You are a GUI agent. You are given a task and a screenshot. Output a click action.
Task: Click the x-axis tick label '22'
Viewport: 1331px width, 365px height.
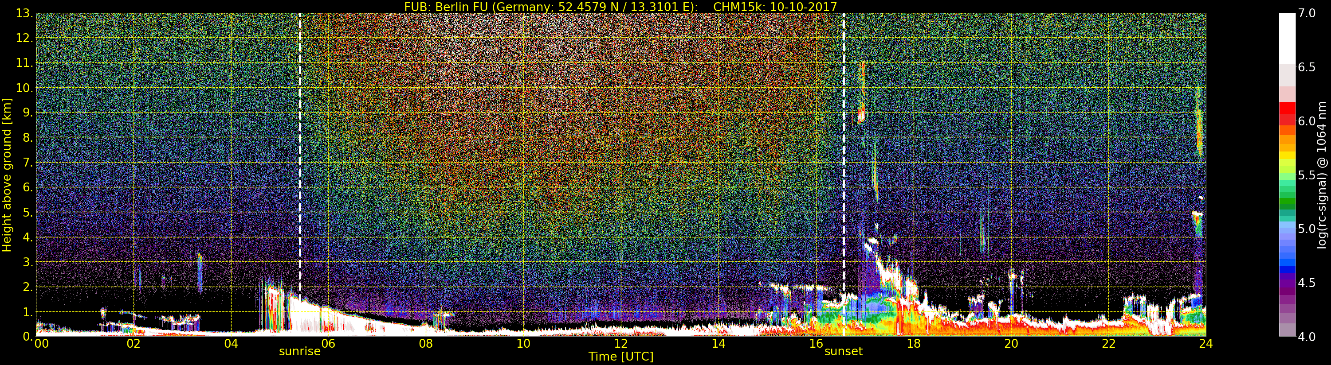click(x=1109, y=343)
